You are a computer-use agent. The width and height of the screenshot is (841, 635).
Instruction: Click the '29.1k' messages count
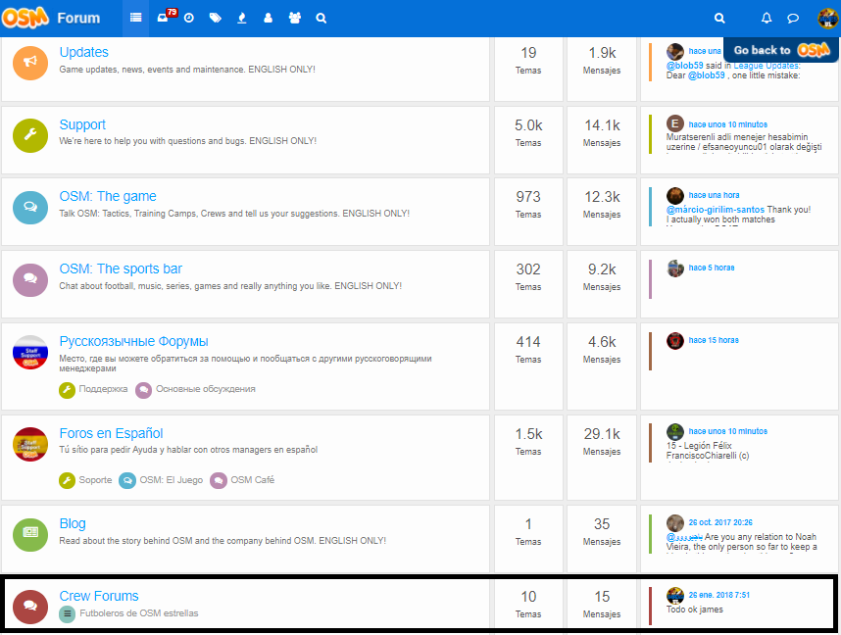pyautogui.click(x=602, y=434)
